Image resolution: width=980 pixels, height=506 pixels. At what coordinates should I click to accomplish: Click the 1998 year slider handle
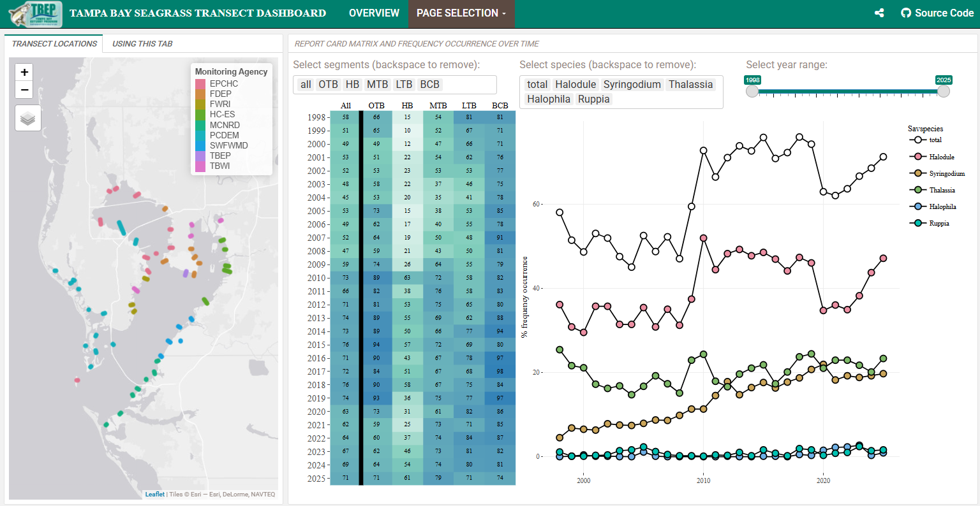752,91
